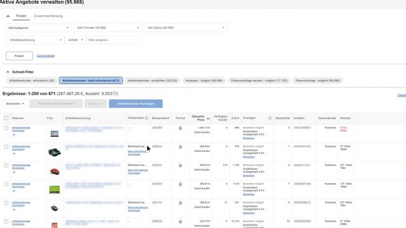Click Bewerben link in row with 666 views
406x228 pixels.
tap(249, 138)
